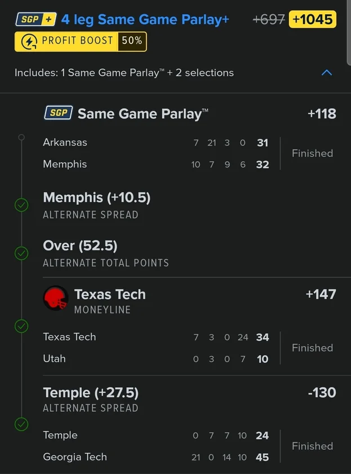The width and height of the screenshot is (351, 474).
Task: Click the Texas Tech red helmet icon
Action: click(x=56, y=298)
